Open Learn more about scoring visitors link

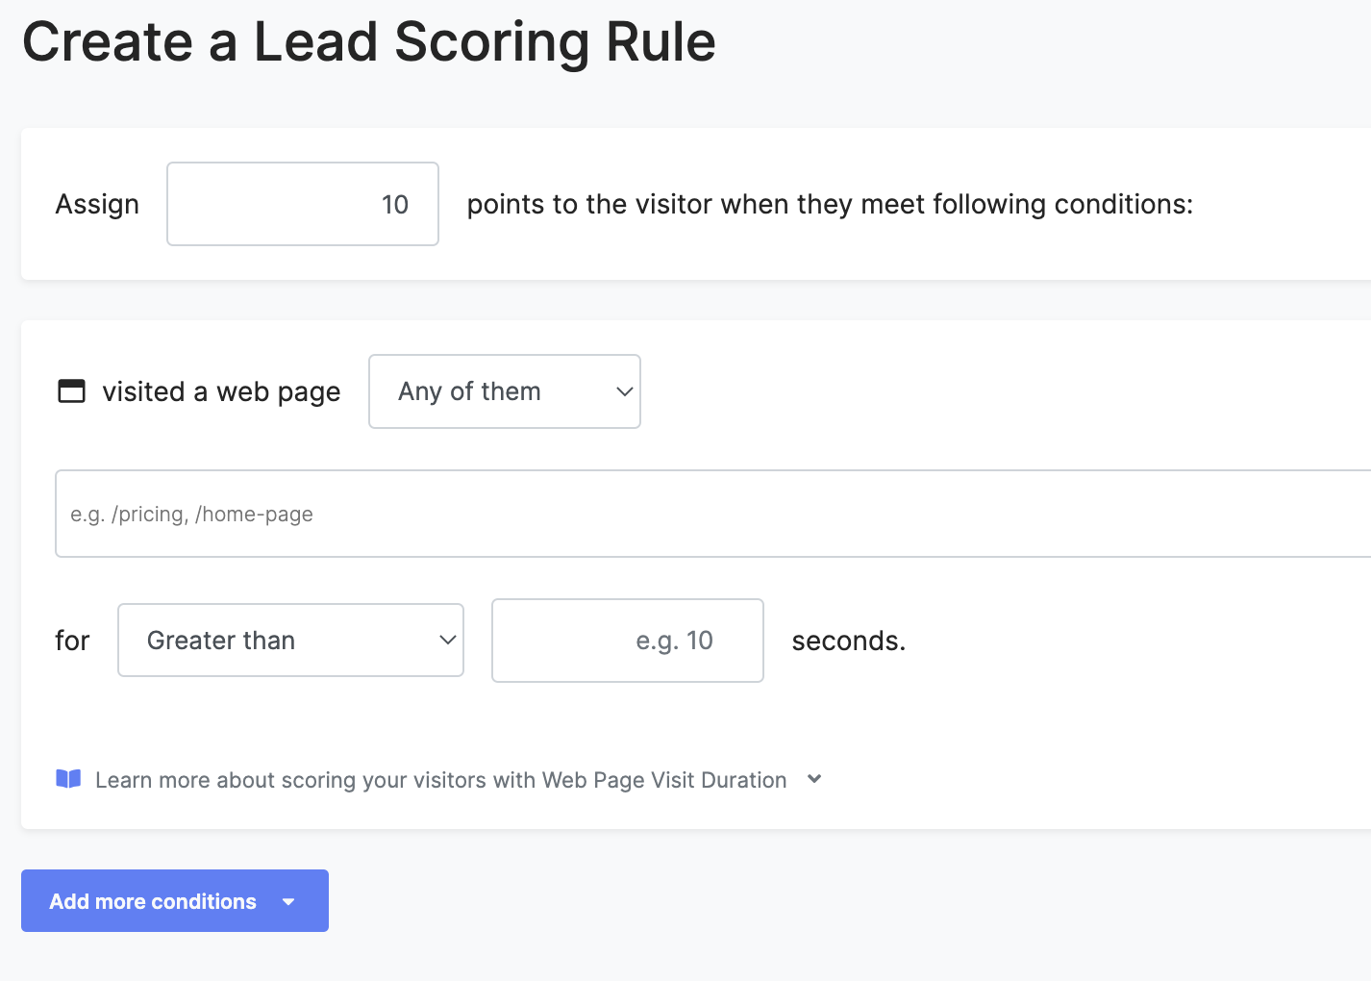[x=440, y=780]
